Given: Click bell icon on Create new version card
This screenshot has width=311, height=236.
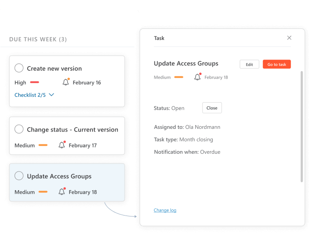Looking at the screenshot, I should tap(66, 82).
